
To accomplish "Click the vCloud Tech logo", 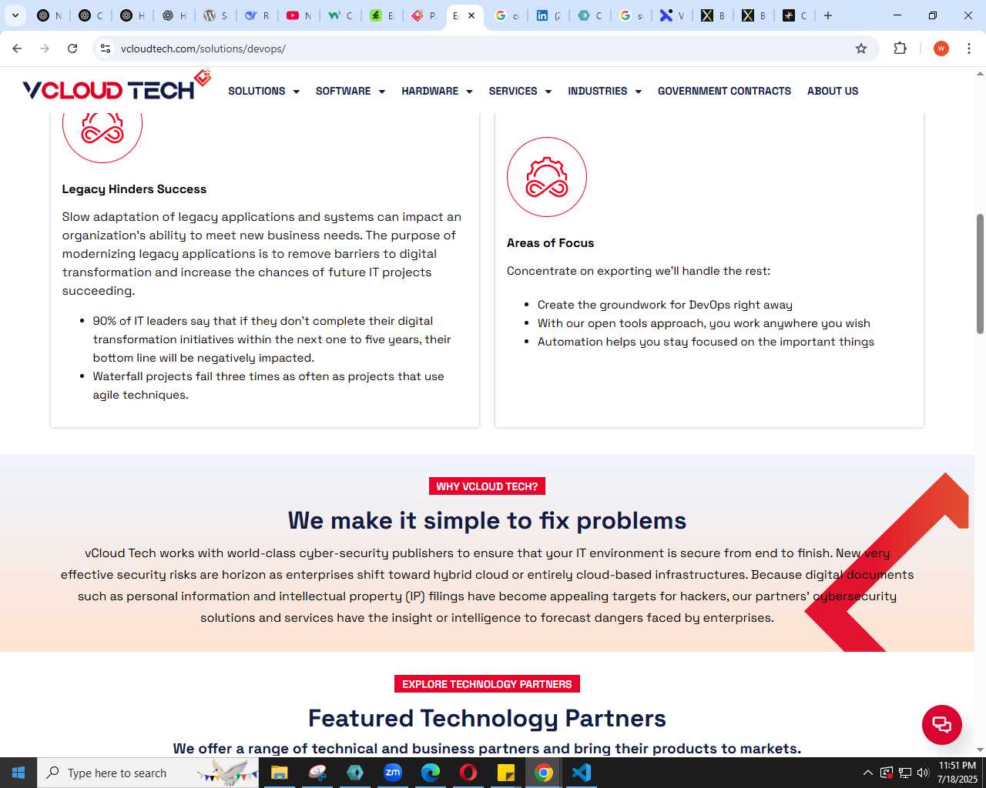I will point(117,86).
